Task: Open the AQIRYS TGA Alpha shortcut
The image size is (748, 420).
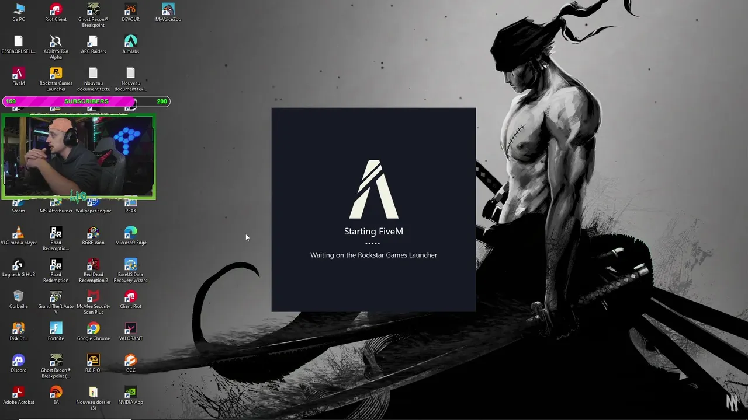Action: pyautogui.click(x=56, y=47)
